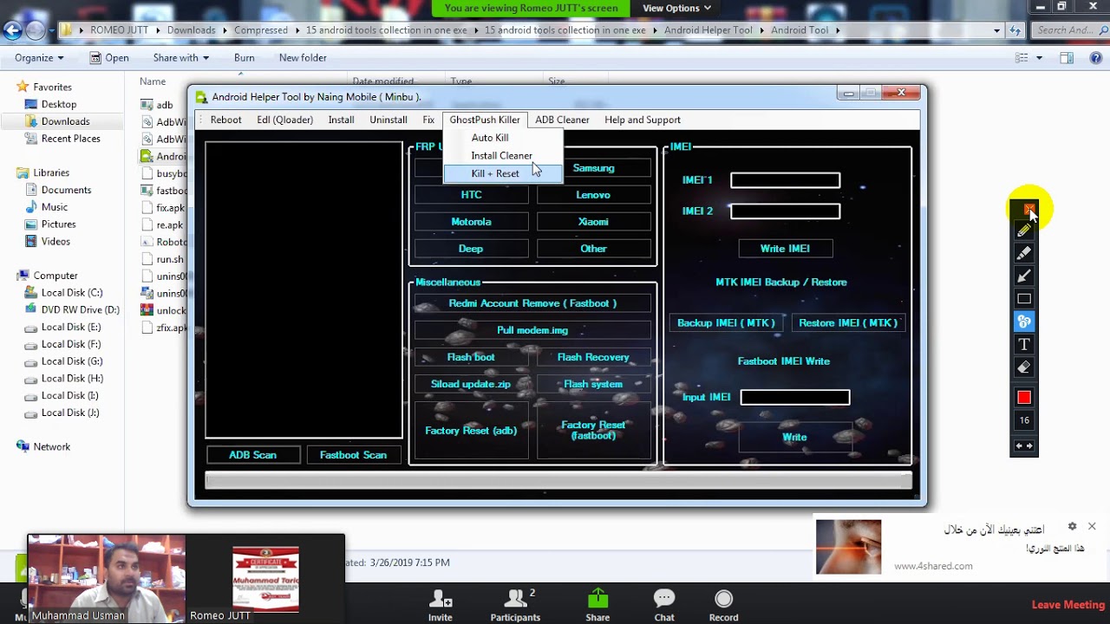
Task: Open the Reboot menu
Action: [x=225, y=120]
